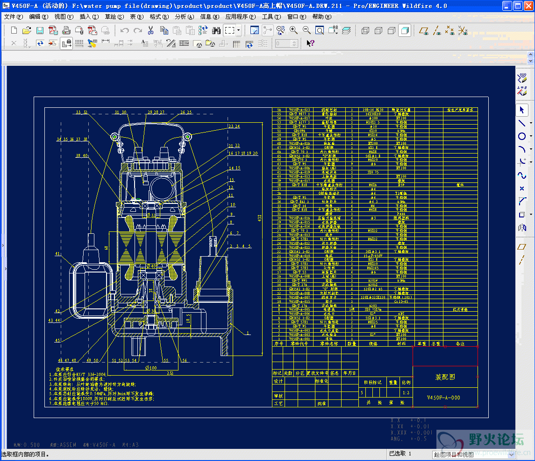The height and width of the screenshot is (461, 535).
Task: Open the 窗口 (Window) menu
Action: pos(297,17)
